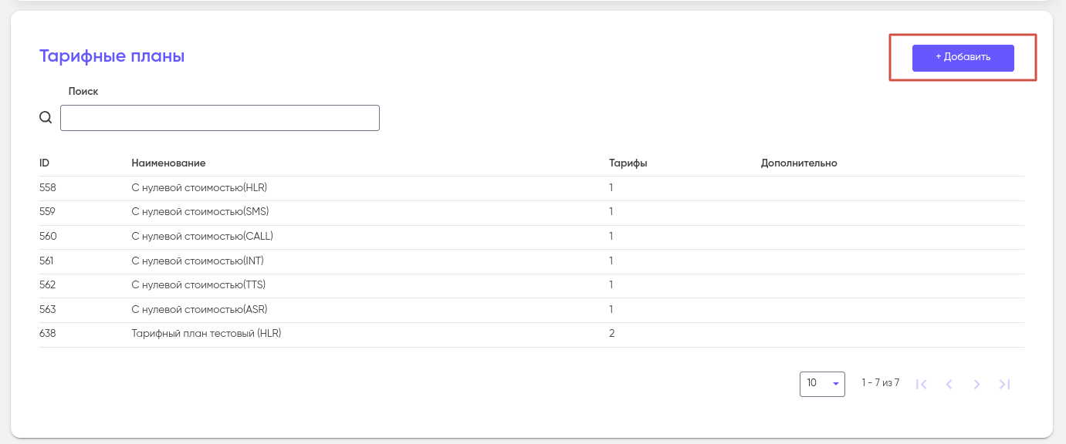Click the Дополнительно column header
The image size is (1066, 444).
pos(799,163)
